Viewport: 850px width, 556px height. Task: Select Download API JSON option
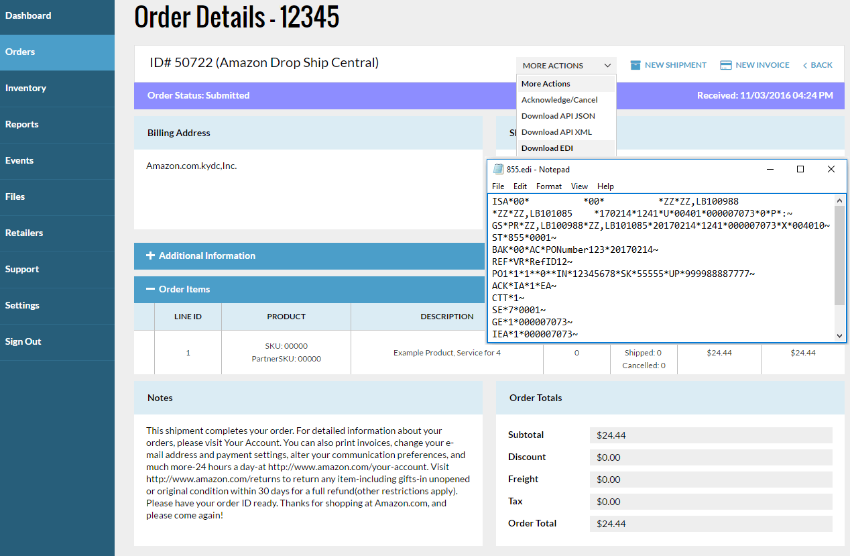pyautogui.click(x=558, y=116)
